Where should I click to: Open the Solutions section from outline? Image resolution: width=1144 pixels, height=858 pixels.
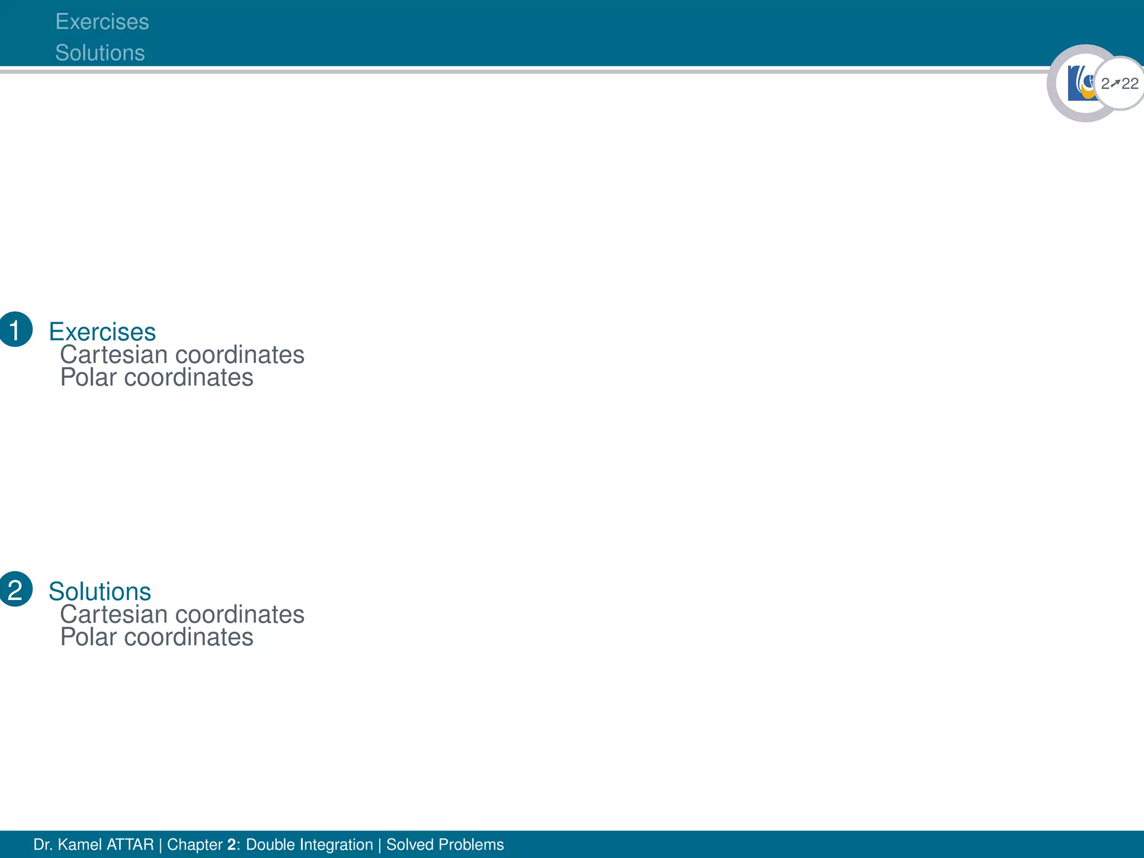pos(100,592)
